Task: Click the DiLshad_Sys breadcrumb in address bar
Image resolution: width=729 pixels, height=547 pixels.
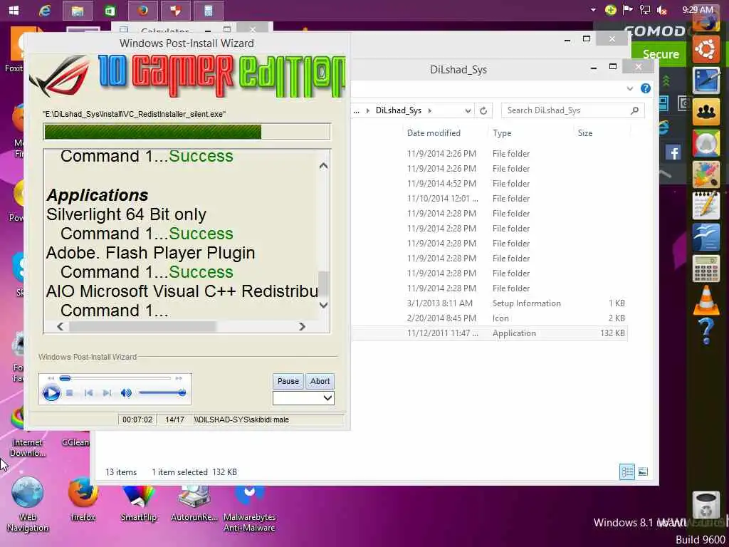Action: pyautogui.click(x=399, y=110)
